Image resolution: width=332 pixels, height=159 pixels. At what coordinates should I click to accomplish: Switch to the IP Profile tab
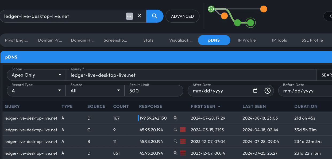[x=246, y=40]
